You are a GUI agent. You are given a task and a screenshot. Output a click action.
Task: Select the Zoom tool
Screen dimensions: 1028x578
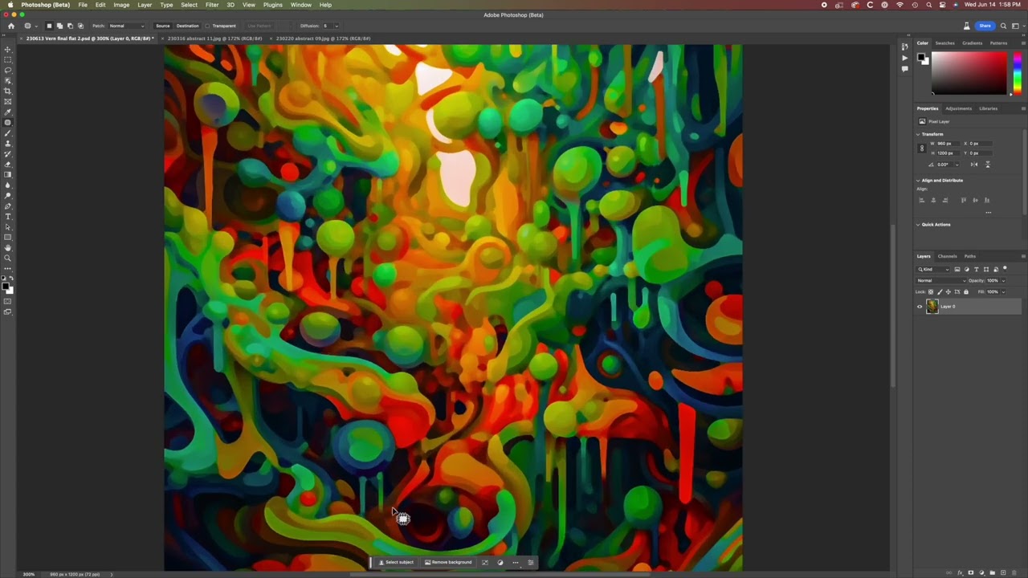pos(8,258)
